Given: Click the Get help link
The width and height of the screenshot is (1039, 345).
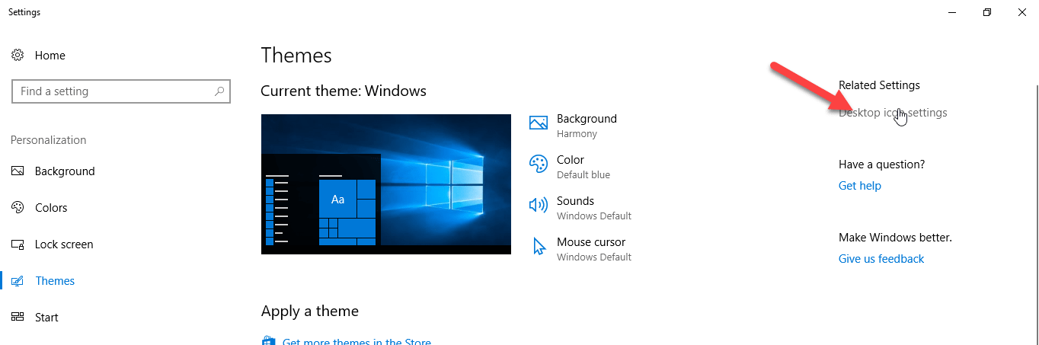Looking at the screenshot, I should (859, 186).
